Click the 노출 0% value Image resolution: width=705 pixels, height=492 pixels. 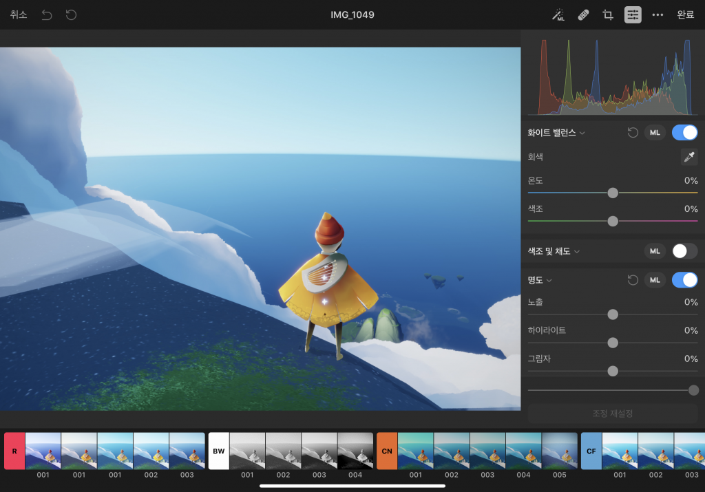(691, 302)
